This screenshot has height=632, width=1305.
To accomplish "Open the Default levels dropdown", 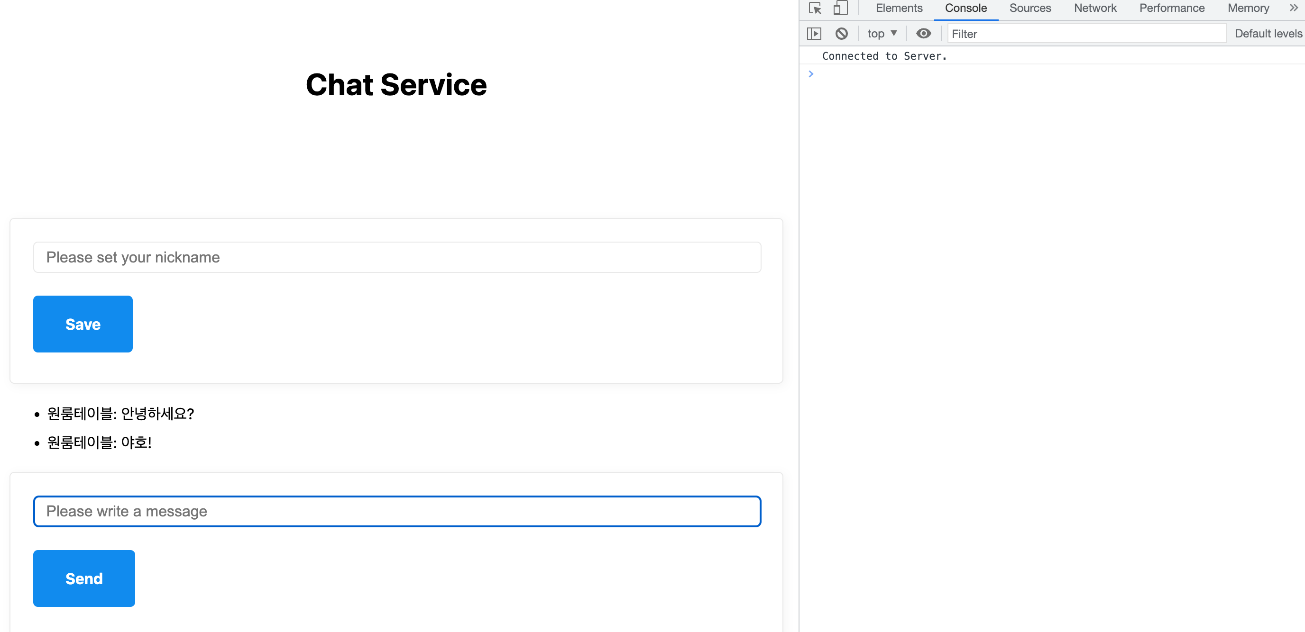I will 1268,34.
